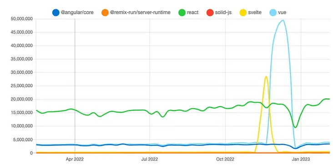333x165 pixels.
Task: Select the Oct 2022 x-axis label
Action: 225,159
